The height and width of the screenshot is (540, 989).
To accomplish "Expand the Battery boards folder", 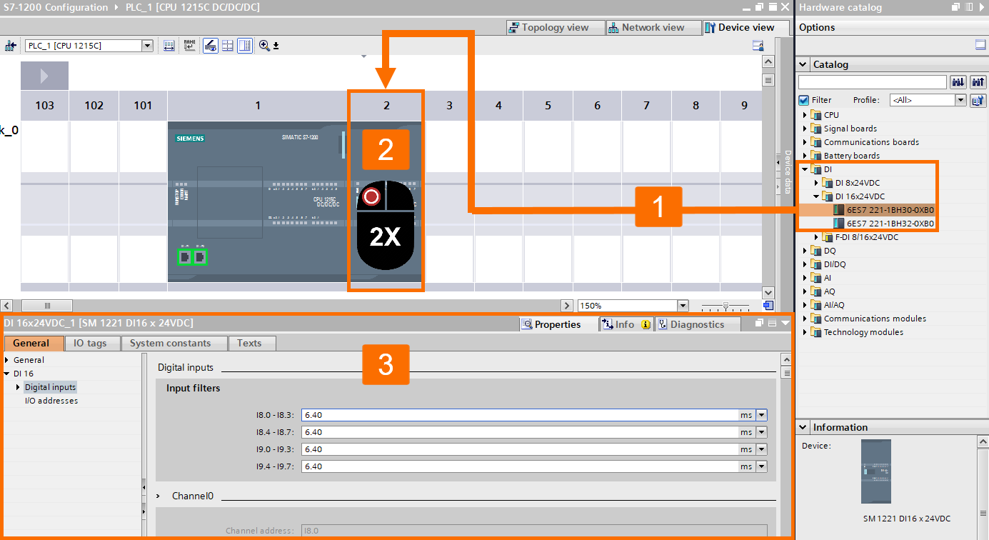I will (805, 156).
